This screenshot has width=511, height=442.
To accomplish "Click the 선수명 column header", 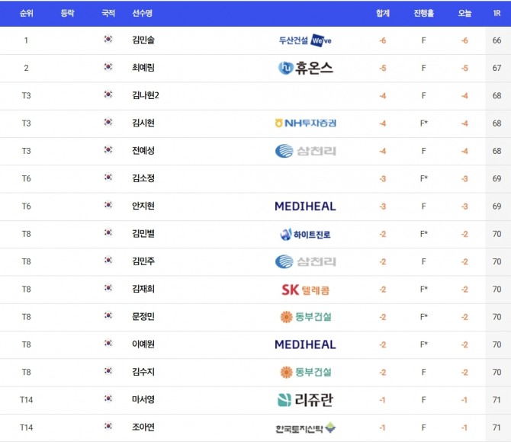I will tap(142, 14).
